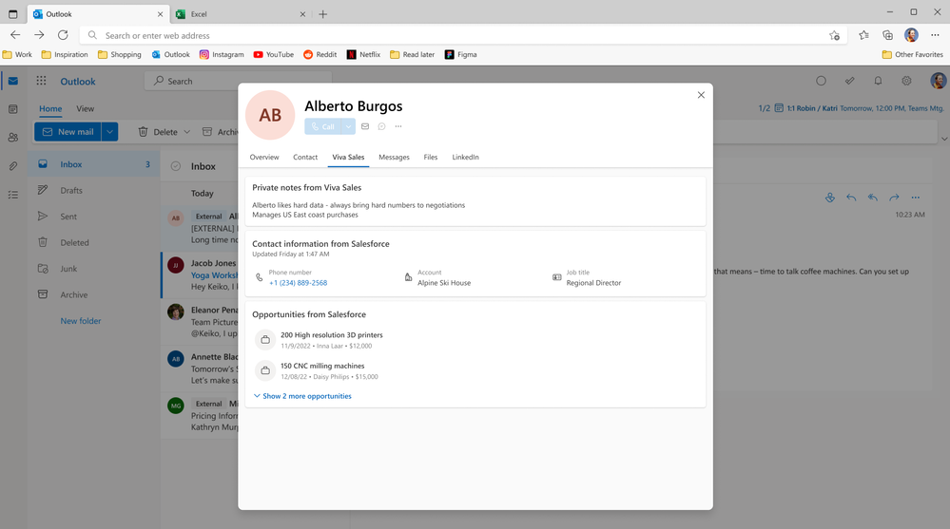Click New folder link
Image resolution: width=950 pixels, height=529 pixels.
tap(81, 321)
